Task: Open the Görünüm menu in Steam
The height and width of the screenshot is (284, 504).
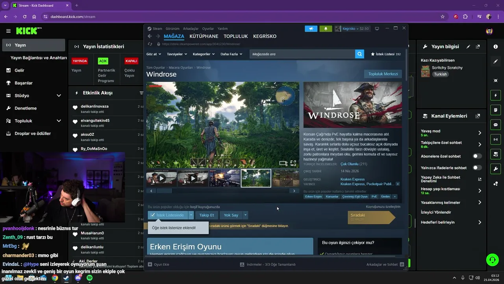Action: coord(172,29)
